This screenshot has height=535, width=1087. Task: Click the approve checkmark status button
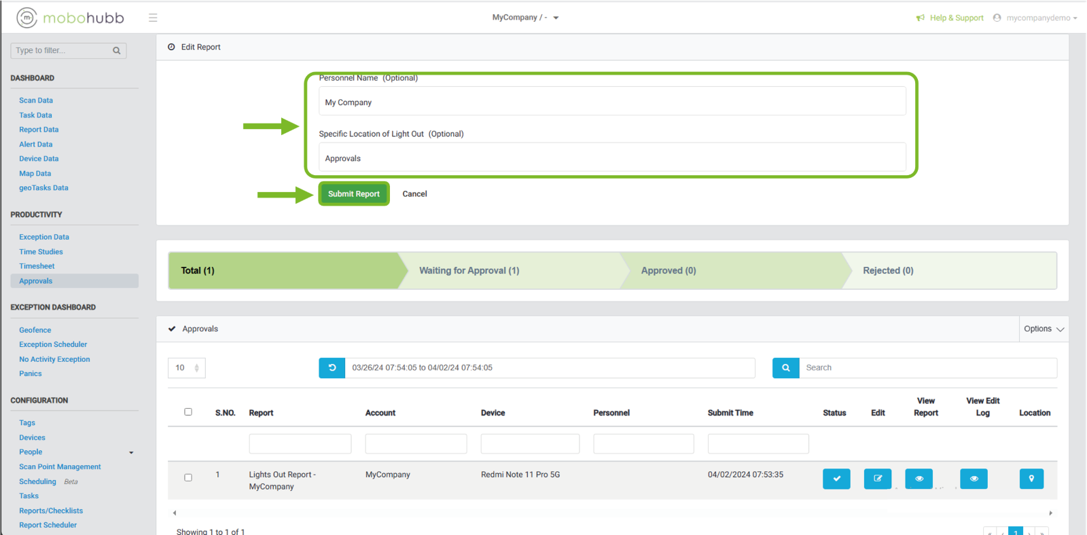coord(836,479)
